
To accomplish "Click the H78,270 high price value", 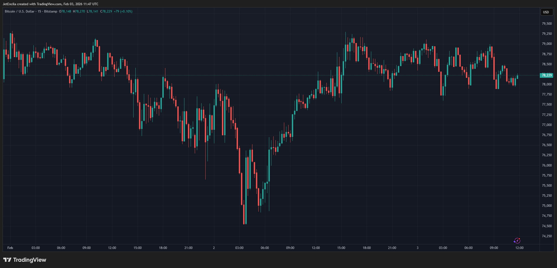I will click(79, 11).
